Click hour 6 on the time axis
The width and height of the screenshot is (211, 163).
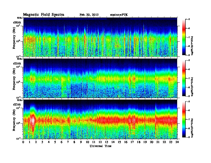(x=62, y=142)
